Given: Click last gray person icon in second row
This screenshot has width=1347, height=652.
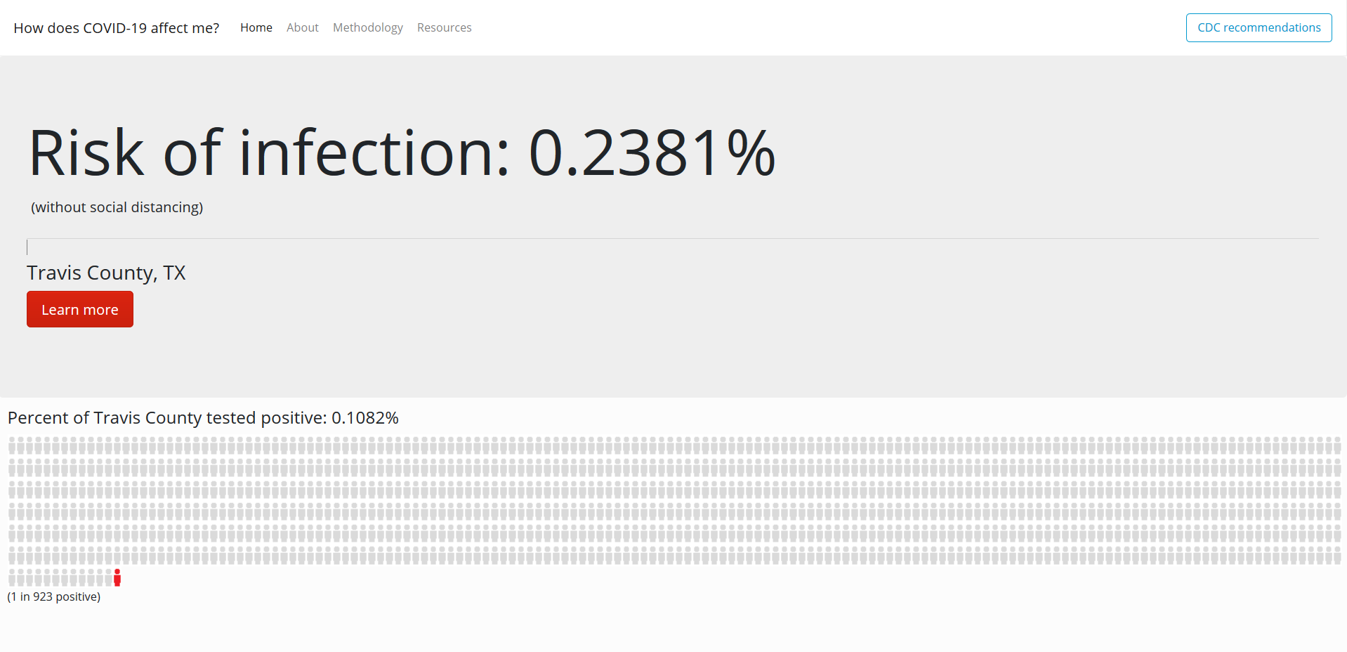Looking at the screenshot, I should [x=1337, y=467].
